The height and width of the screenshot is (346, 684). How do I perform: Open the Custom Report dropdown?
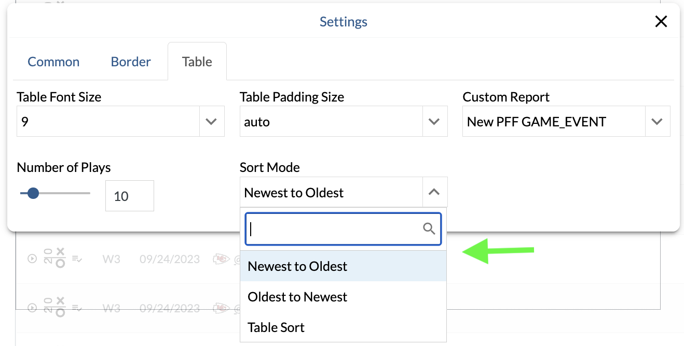coord(657,122)
